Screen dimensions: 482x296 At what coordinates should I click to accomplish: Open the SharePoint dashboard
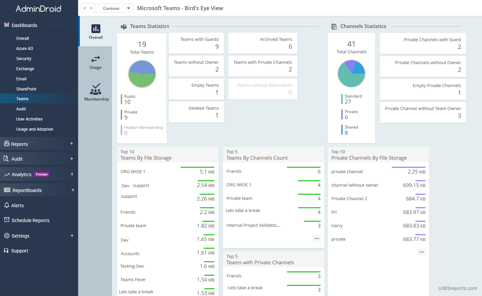pos(26,89)
